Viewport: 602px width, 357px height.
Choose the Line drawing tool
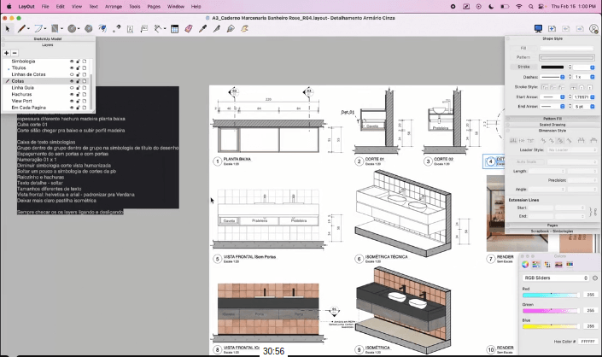[x=23, y=28]
